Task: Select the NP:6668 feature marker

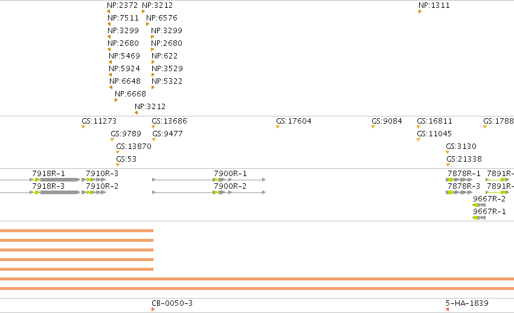Action: tap(116, 100)
